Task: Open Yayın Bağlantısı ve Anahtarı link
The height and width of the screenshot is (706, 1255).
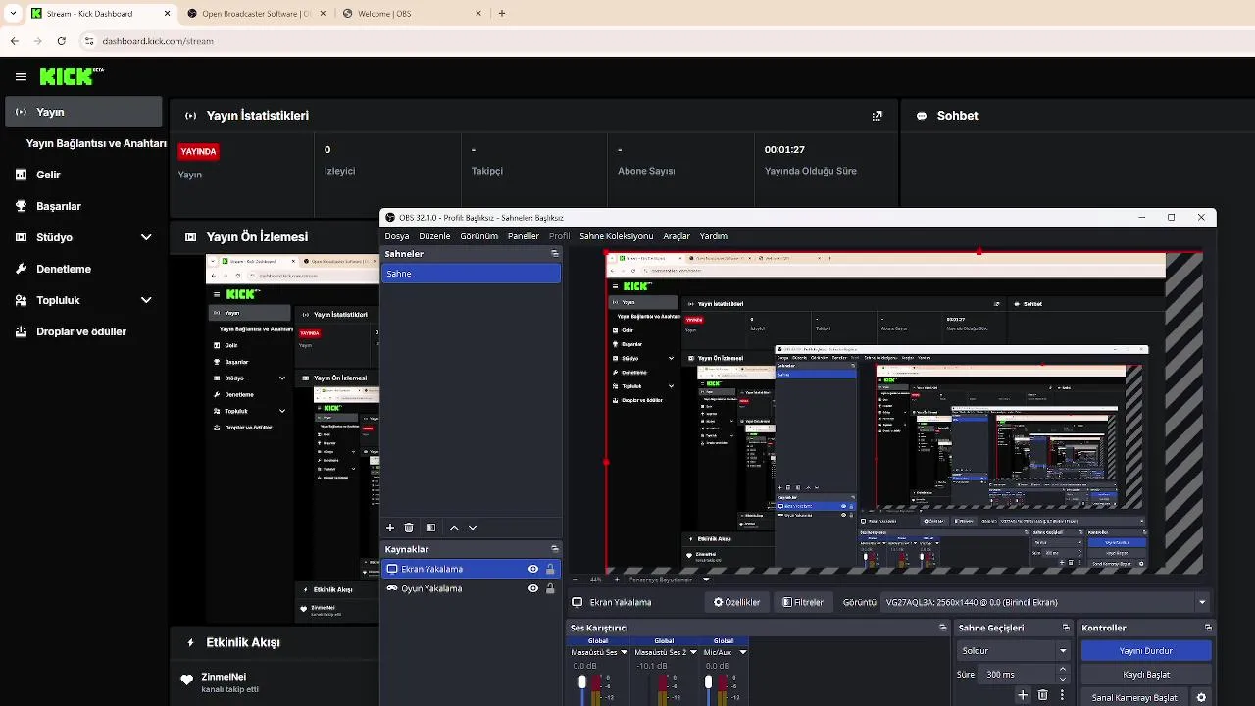Action: click(x=96, y=143)
